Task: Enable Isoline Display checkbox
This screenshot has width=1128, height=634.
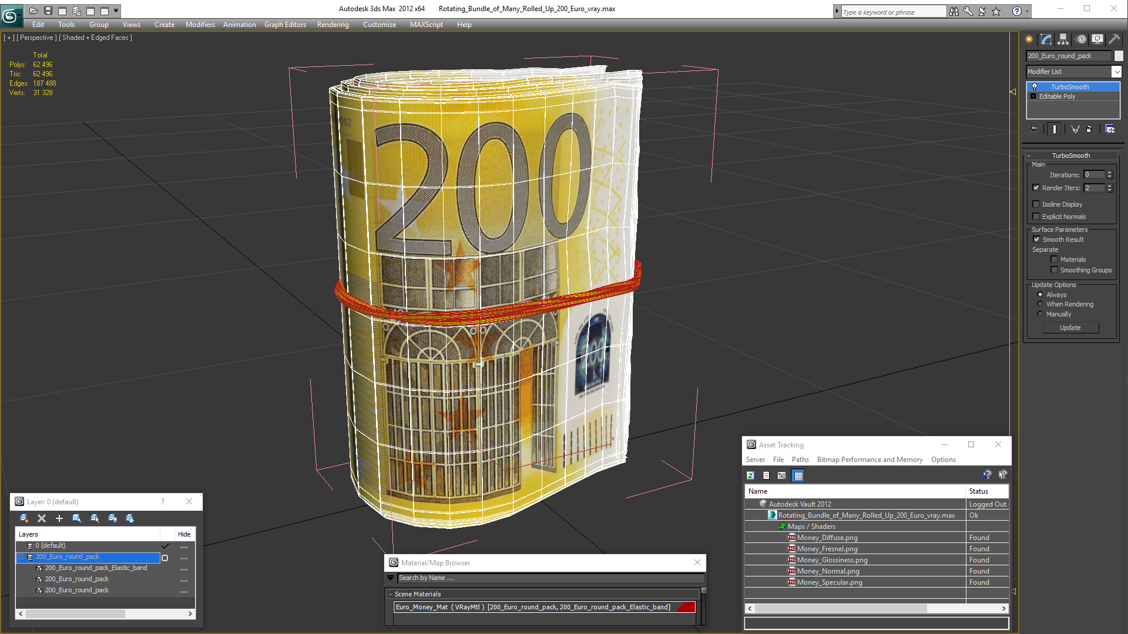Action: tap(1036, 204)
